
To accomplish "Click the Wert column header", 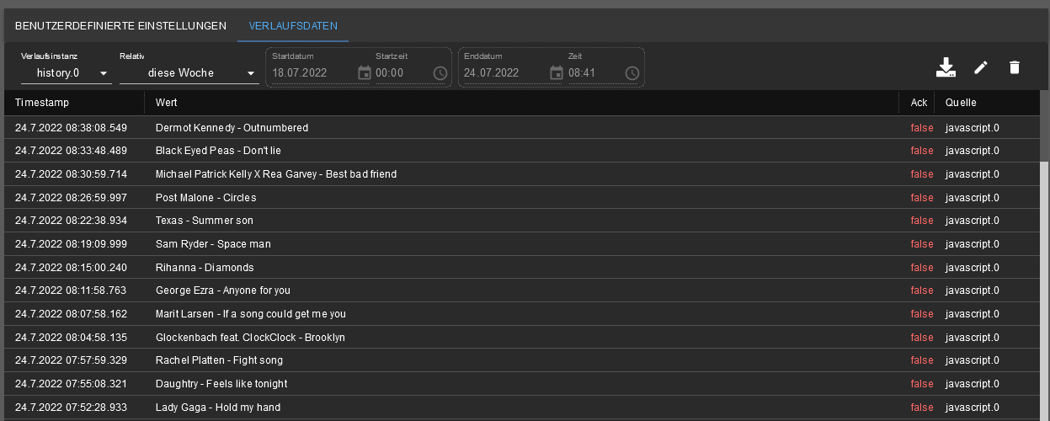I will point(167,103).
